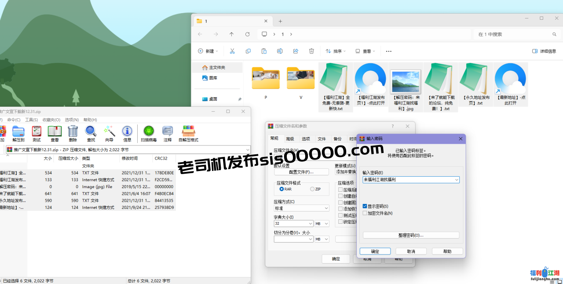Click the 整理密码(O)... button
This screenshot has width=563, height=284.
pyautogui.click(x=411, y=235)
